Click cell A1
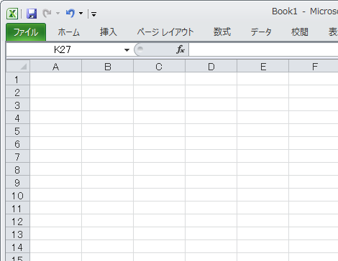The height and width of the screenshot is (261, 338). [56, 79]
